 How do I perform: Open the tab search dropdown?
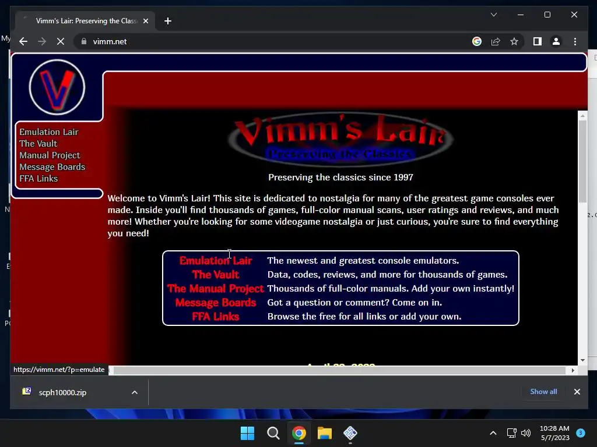point(494,15)
